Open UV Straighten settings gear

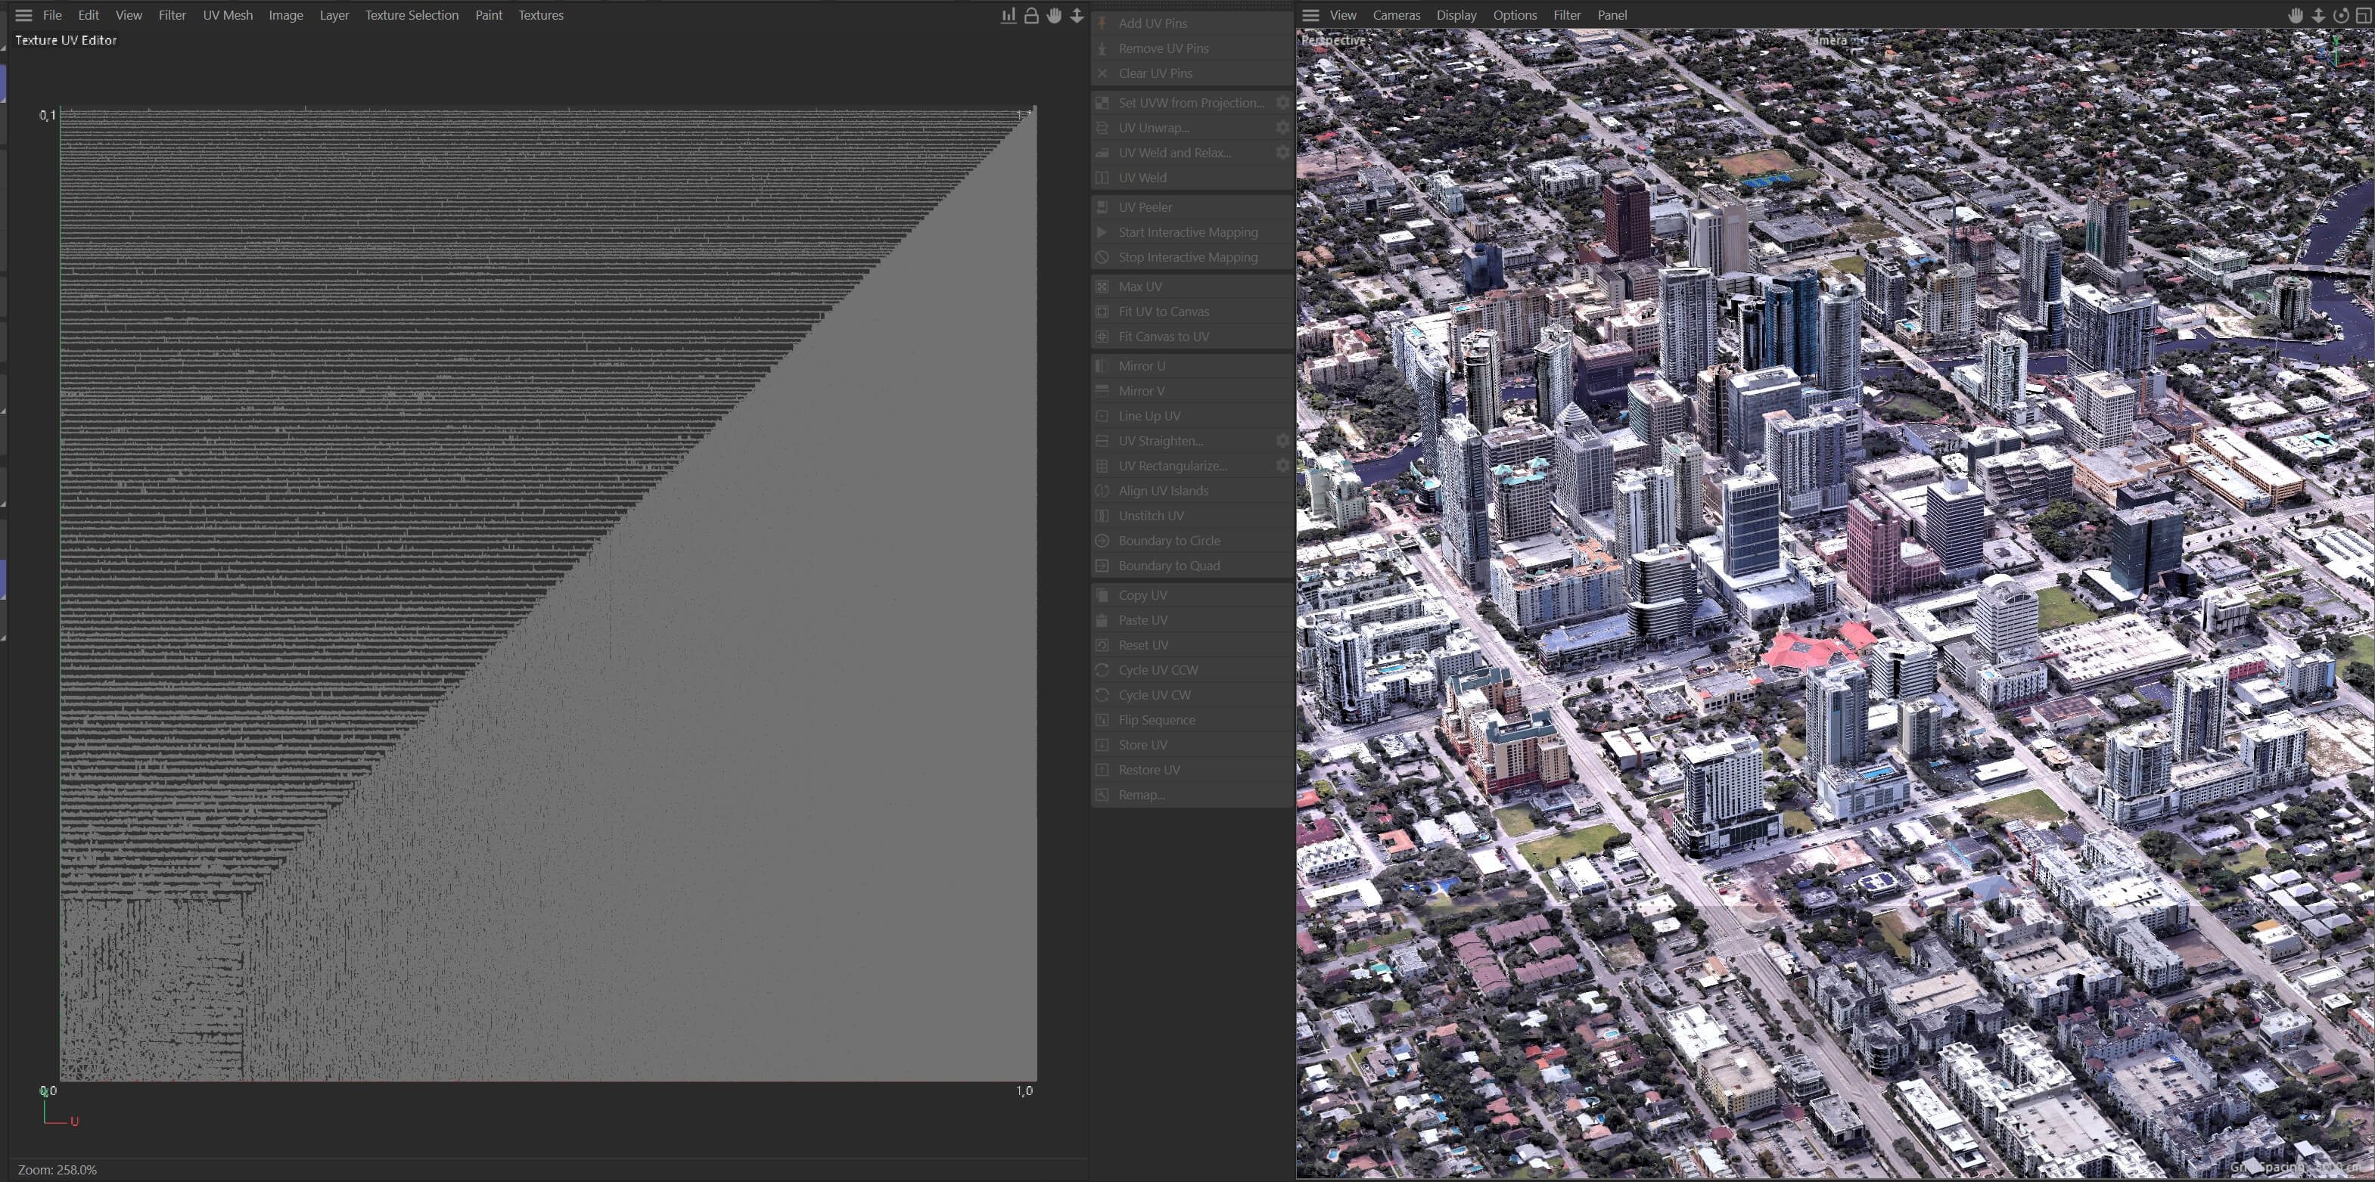tap(1282, 440)
